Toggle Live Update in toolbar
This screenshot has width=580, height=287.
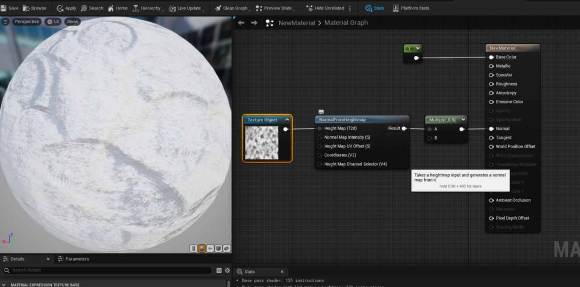184,8
